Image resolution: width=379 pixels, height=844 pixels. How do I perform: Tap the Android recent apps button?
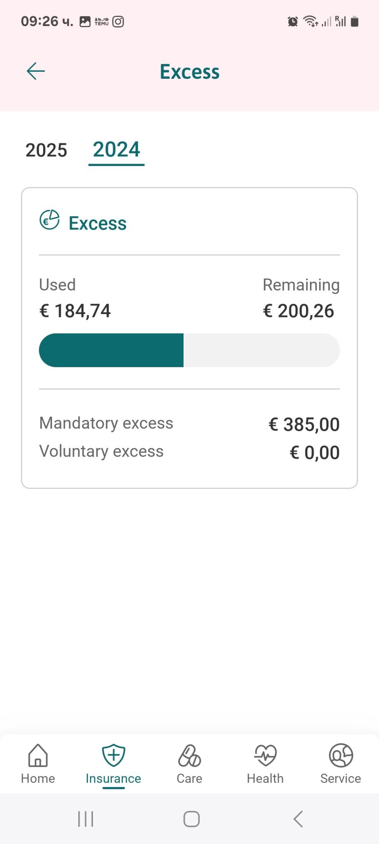coord(86,819)
